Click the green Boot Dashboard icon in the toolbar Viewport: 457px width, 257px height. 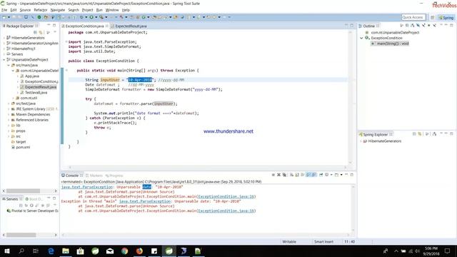pyautogui.click(x=39, y=17)
